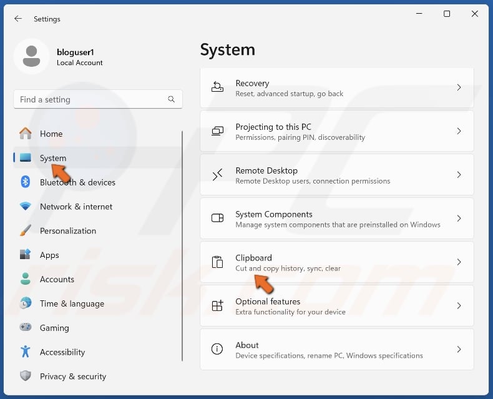Click the Privacy & security shield icon
Image resolution: width=493 pixels, height=399 pixels.
click(26, 376)
